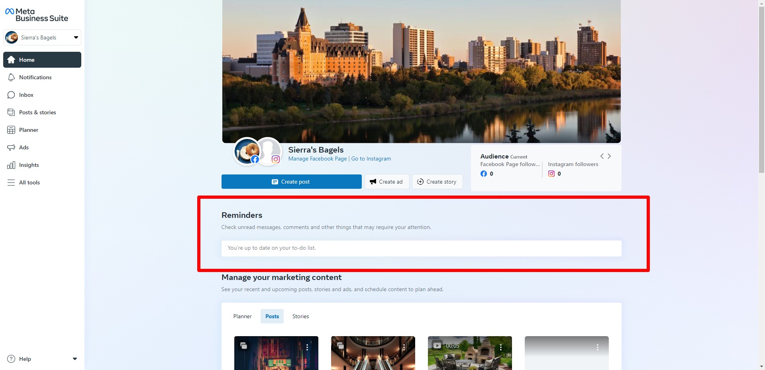Image resolution: width=765 pixels, height=370 pixels.
Task: Go to Home in sidebar
Action: 42,60
